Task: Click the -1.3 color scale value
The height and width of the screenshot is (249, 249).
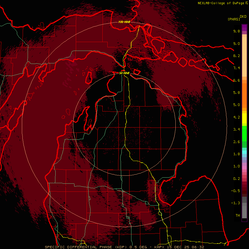Action: click(x=235, y=203)
